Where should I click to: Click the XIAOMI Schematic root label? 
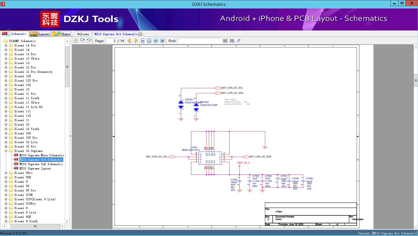pyautogui.click(x=22, y=41)
